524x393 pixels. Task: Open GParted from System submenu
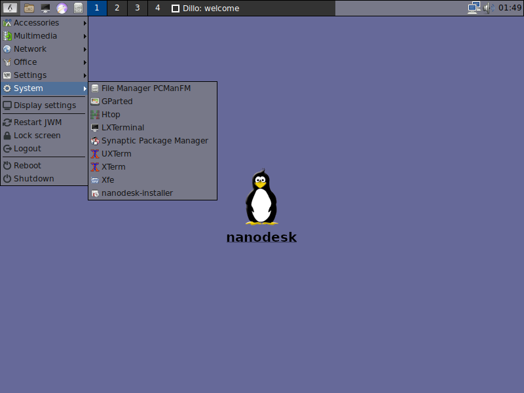[x=153, y=102]
